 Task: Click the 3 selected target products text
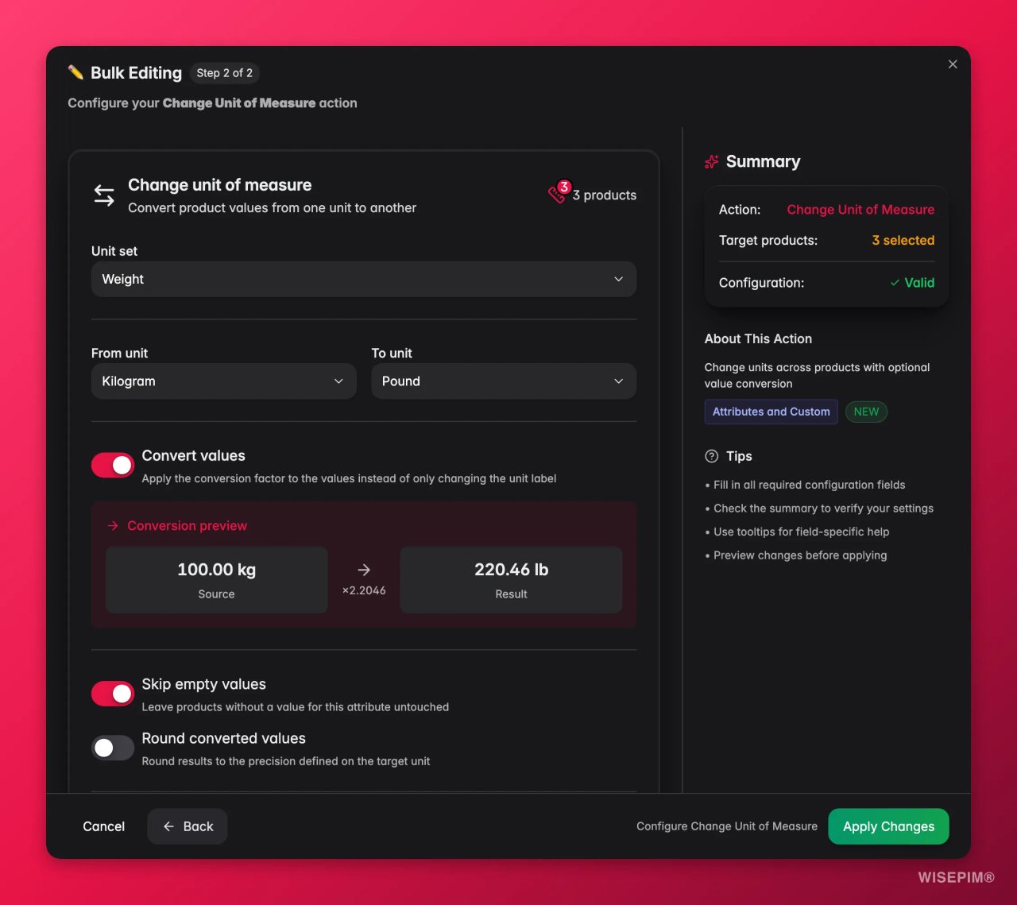pos(903,241)
